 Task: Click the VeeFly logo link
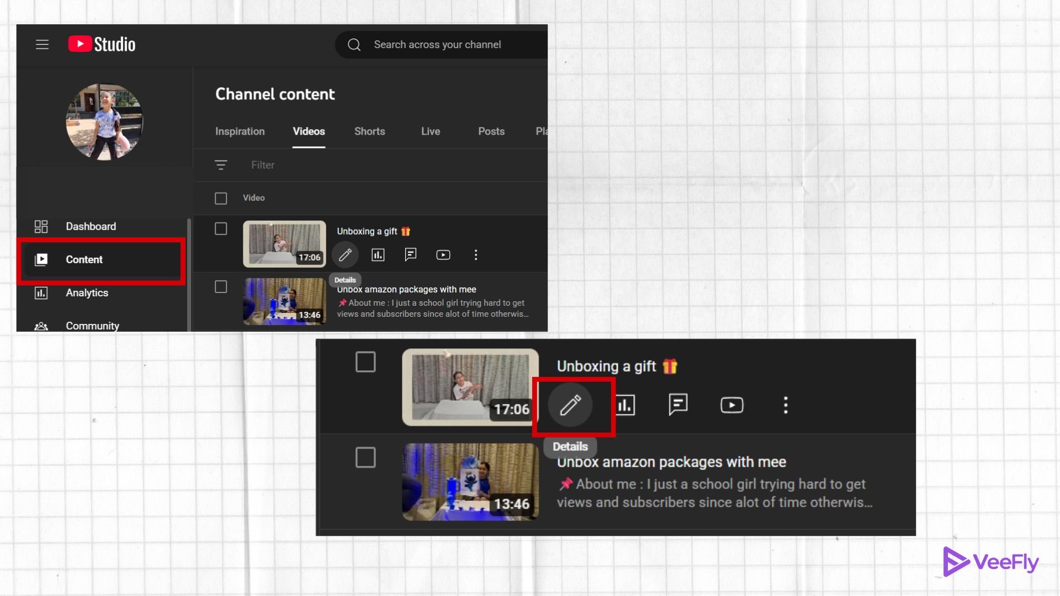point(990,561)
